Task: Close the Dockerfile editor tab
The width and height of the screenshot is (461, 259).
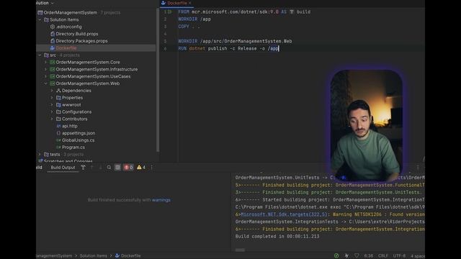Action: coord(190,3)
